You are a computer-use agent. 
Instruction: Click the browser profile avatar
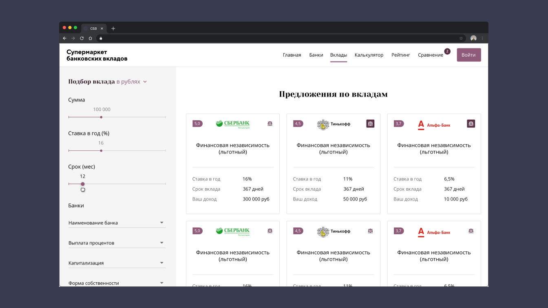pyautogui.click(x=473, y=38)
